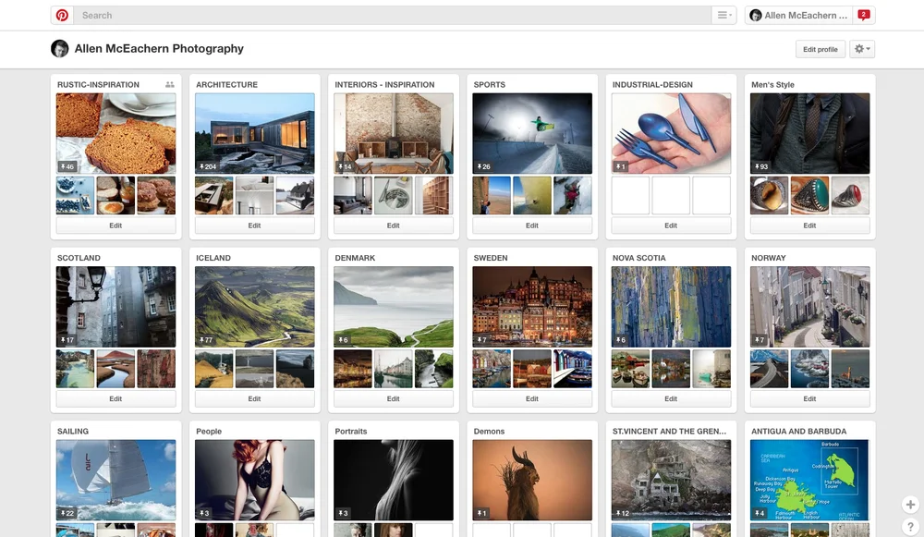This screenshot has height=537, width=924.
Task: Open the INDUSTRIAL-DESIGN blue cutlery cover image
Action: click(671, 133)
